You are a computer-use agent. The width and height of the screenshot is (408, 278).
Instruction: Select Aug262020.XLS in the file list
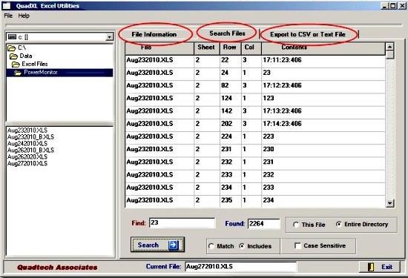(x=27, y=157)
